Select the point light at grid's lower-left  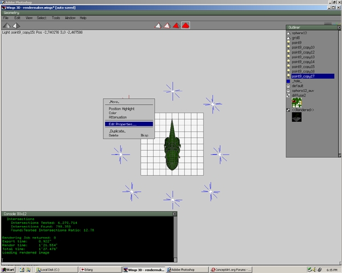131,192
